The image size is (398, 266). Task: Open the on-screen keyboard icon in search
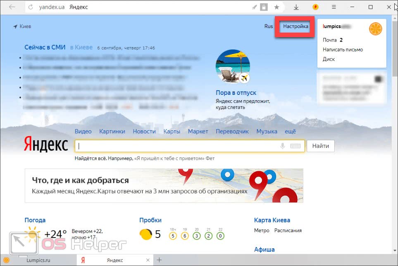point(295,146)
